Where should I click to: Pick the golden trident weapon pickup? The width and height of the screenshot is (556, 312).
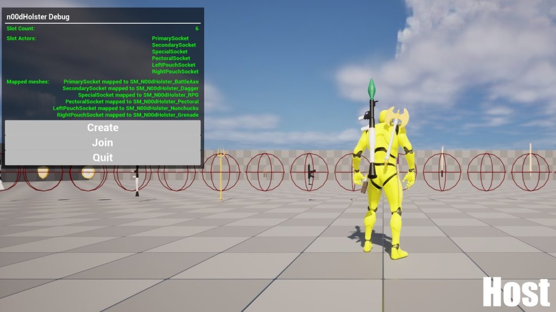click(x=221, y=172)
